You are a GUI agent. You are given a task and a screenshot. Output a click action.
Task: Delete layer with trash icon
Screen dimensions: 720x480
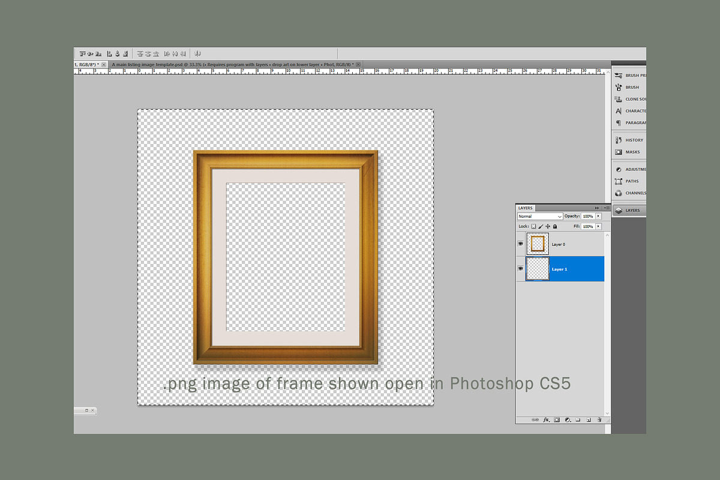coord(599,420)
